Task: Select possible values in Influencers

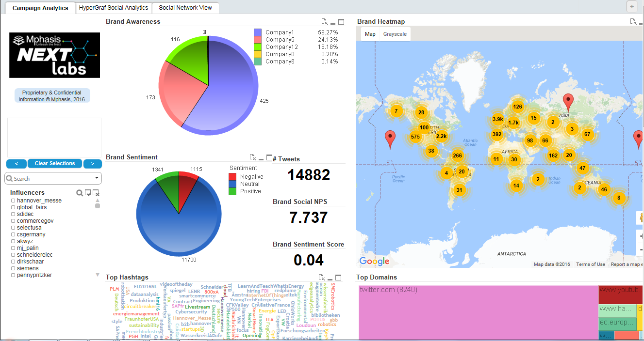Action: pos(88,193)
